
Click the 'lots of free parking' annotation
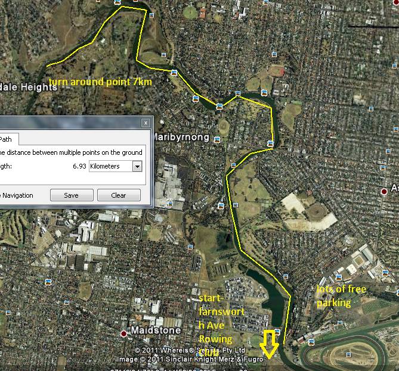tap(341, 295)
